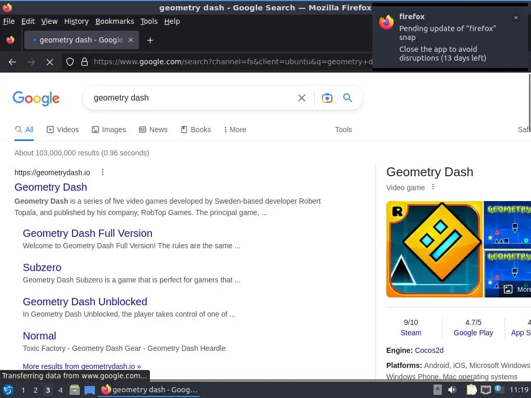Open the View menu
This screenshot has width=531, height=398.
[x=49, y=21]
